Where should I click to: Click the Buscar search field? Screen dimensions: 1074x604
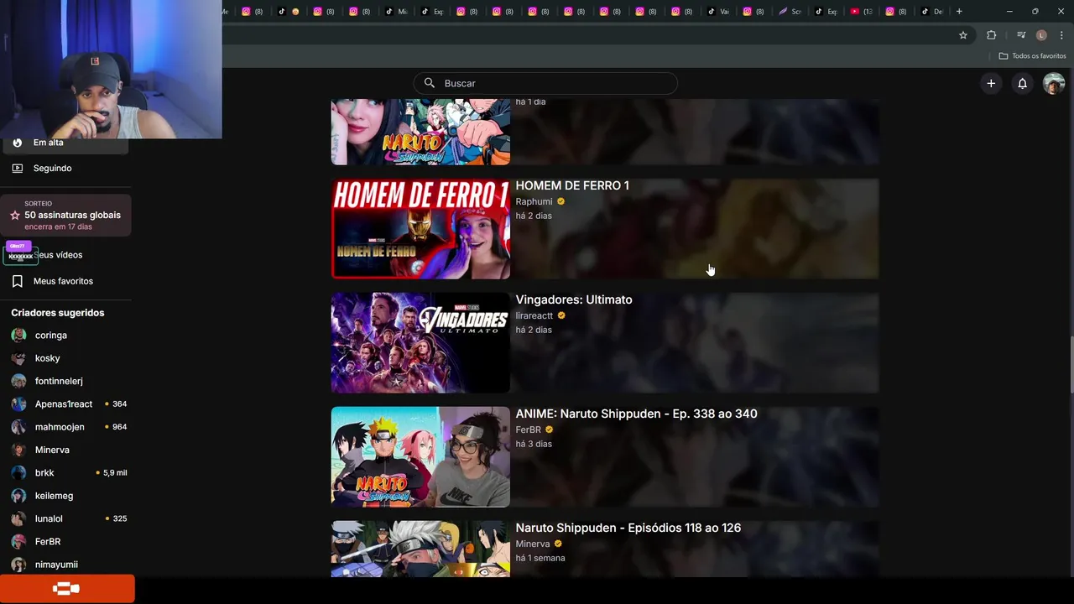(x=545, y=83)
